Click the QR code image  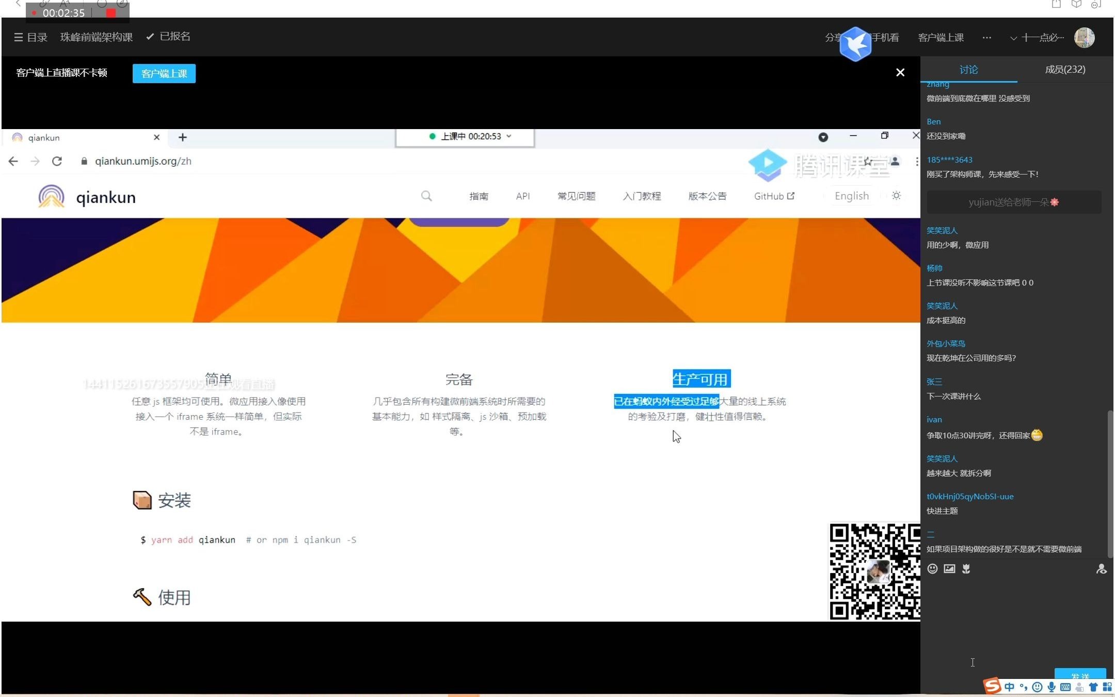point(874,572)
